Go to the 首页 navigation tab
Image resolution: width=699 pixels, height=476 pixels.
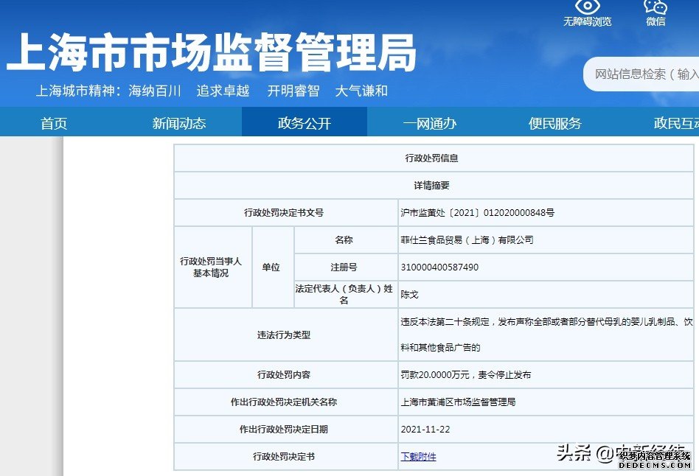54,123
